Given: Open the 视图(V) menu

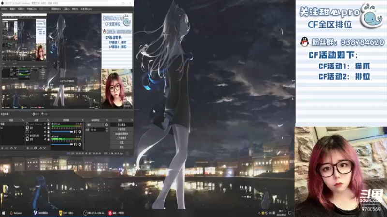Looking at the screenshot, I should (21, 9).
